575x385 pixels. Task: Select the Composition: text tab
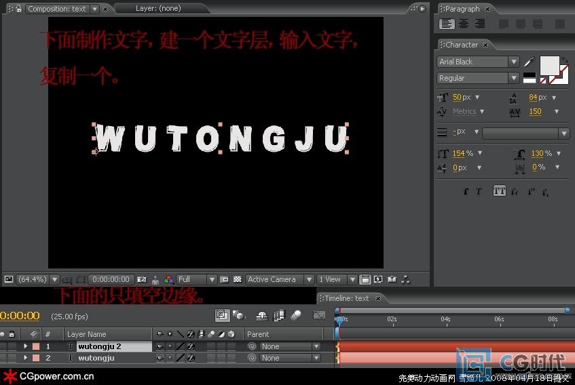click(x=57, y=9)
